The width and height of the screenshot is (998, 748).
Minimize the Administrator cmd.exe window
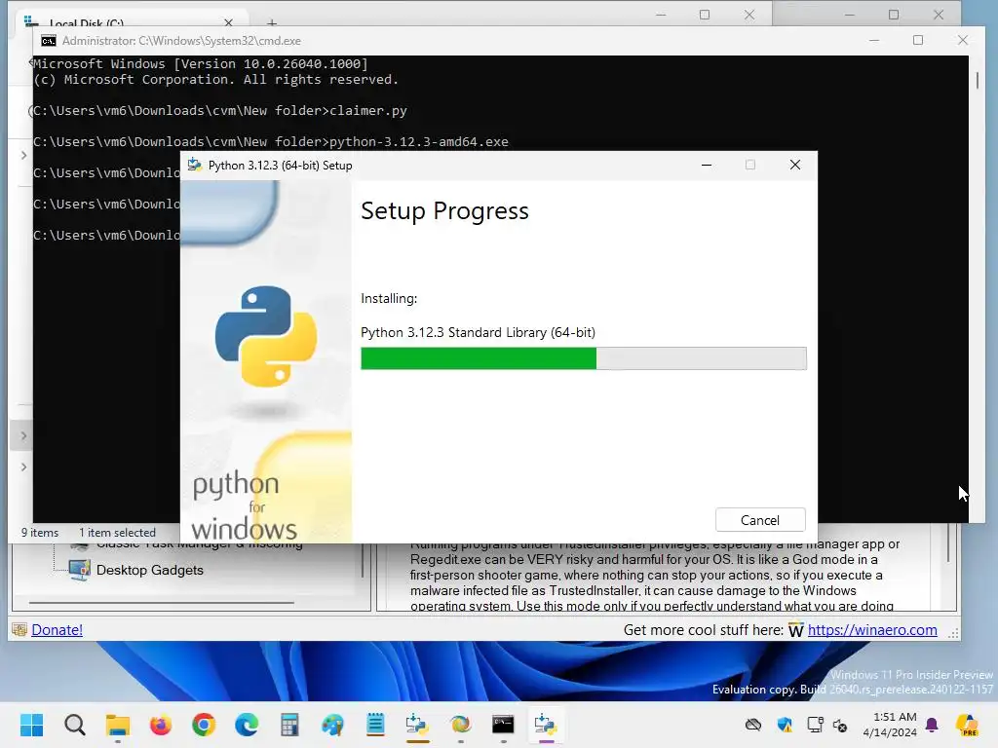874,40
